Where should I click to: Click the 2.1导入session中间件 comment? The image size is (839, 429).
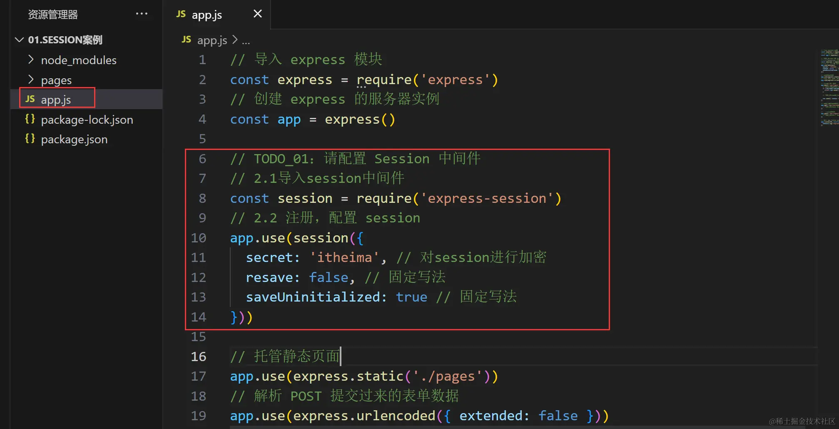tap(317, 178)
